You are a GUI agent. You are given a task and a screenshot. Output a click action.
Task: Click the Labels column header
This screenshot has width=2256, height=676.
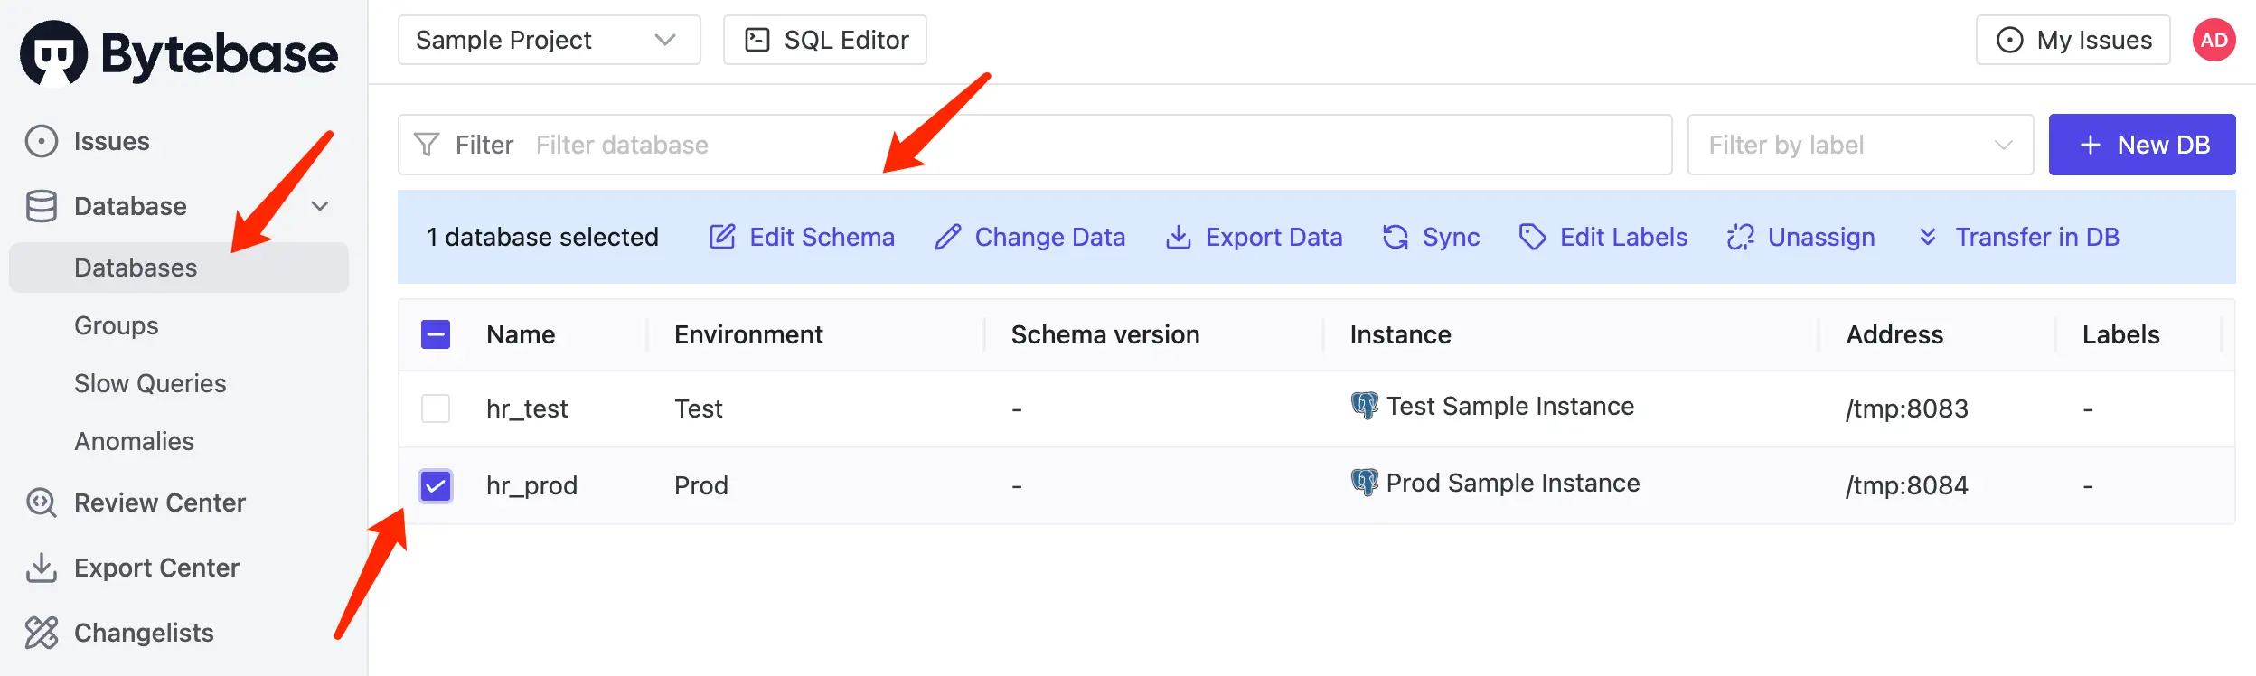coord(2120,334)
